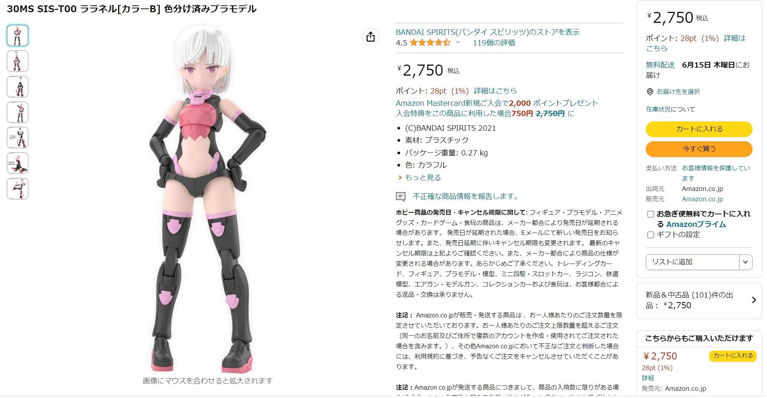The image size is (767, 398).
Task: Check the ギフトの設定 checkbox
Action: click(x=650, y=235)
